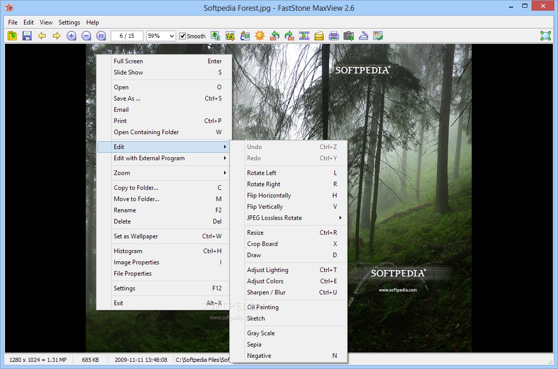Viewport: 558px width, 369px height.
Task: Select Rotate Left from Edit submenu
Action: point(261,173)
